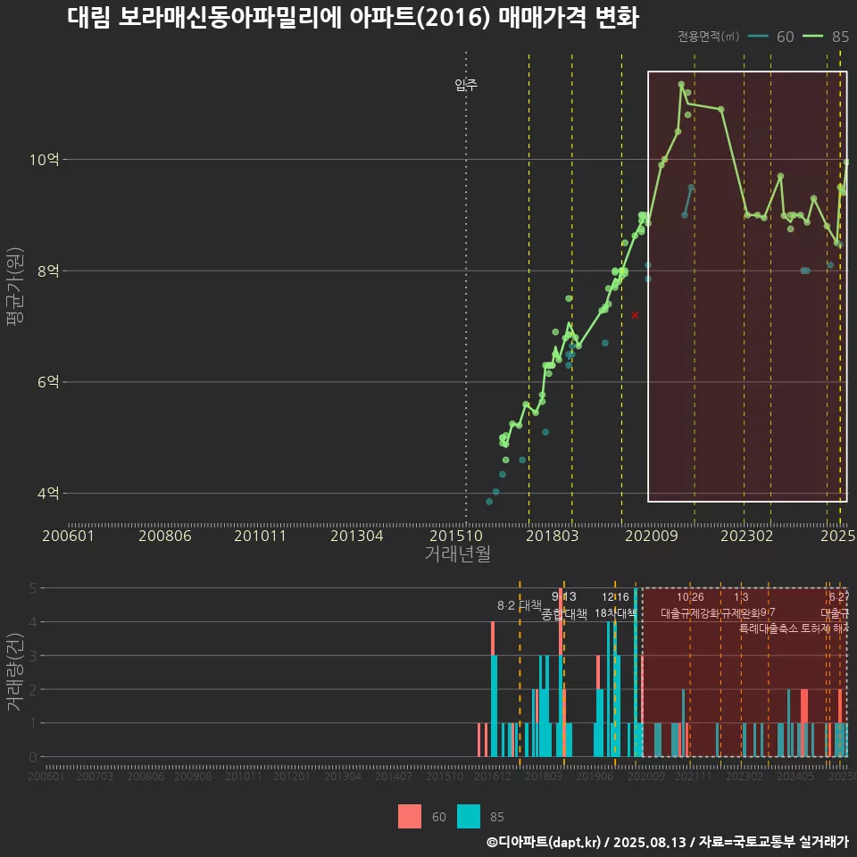Click the lowest teal data point near 4억
Image resolution: width=857 pixels, height=857 pixels.
click(x=489, y=502)
